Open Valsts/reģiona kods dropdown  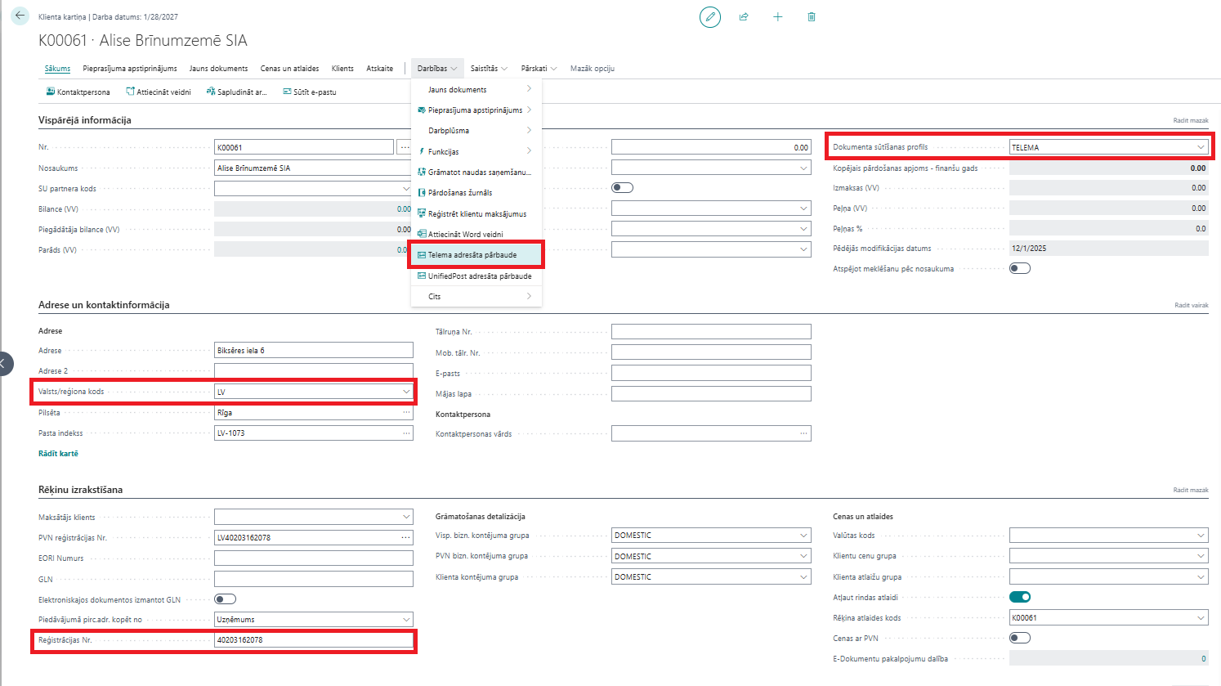tap(405, 392)
